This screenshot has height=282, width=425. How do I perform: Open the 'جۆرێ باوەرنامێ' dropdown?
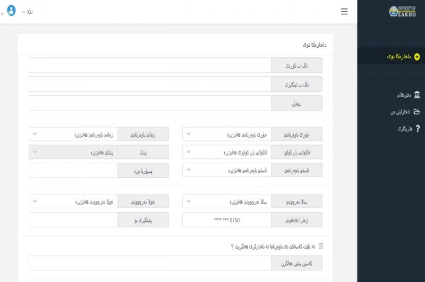(x=226, y=135)
